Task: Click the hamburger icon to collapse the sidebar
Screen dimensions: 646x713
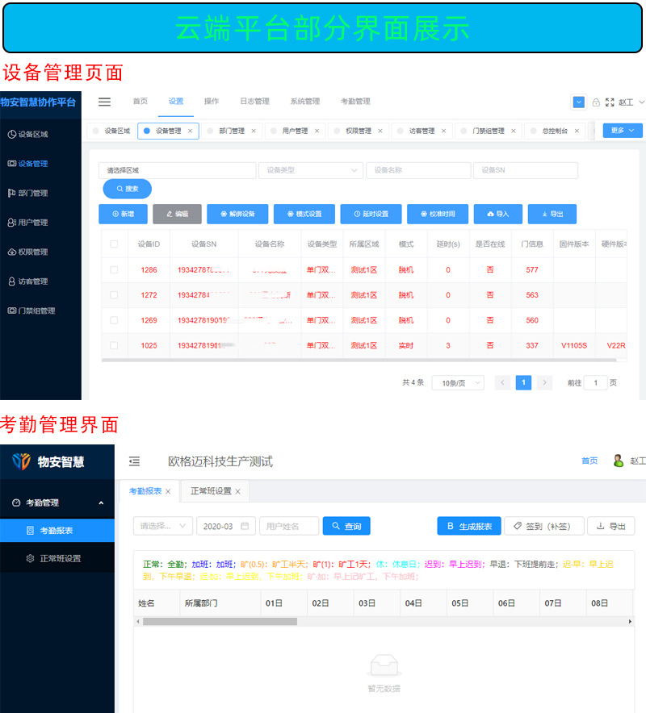Action: point(104,102)
